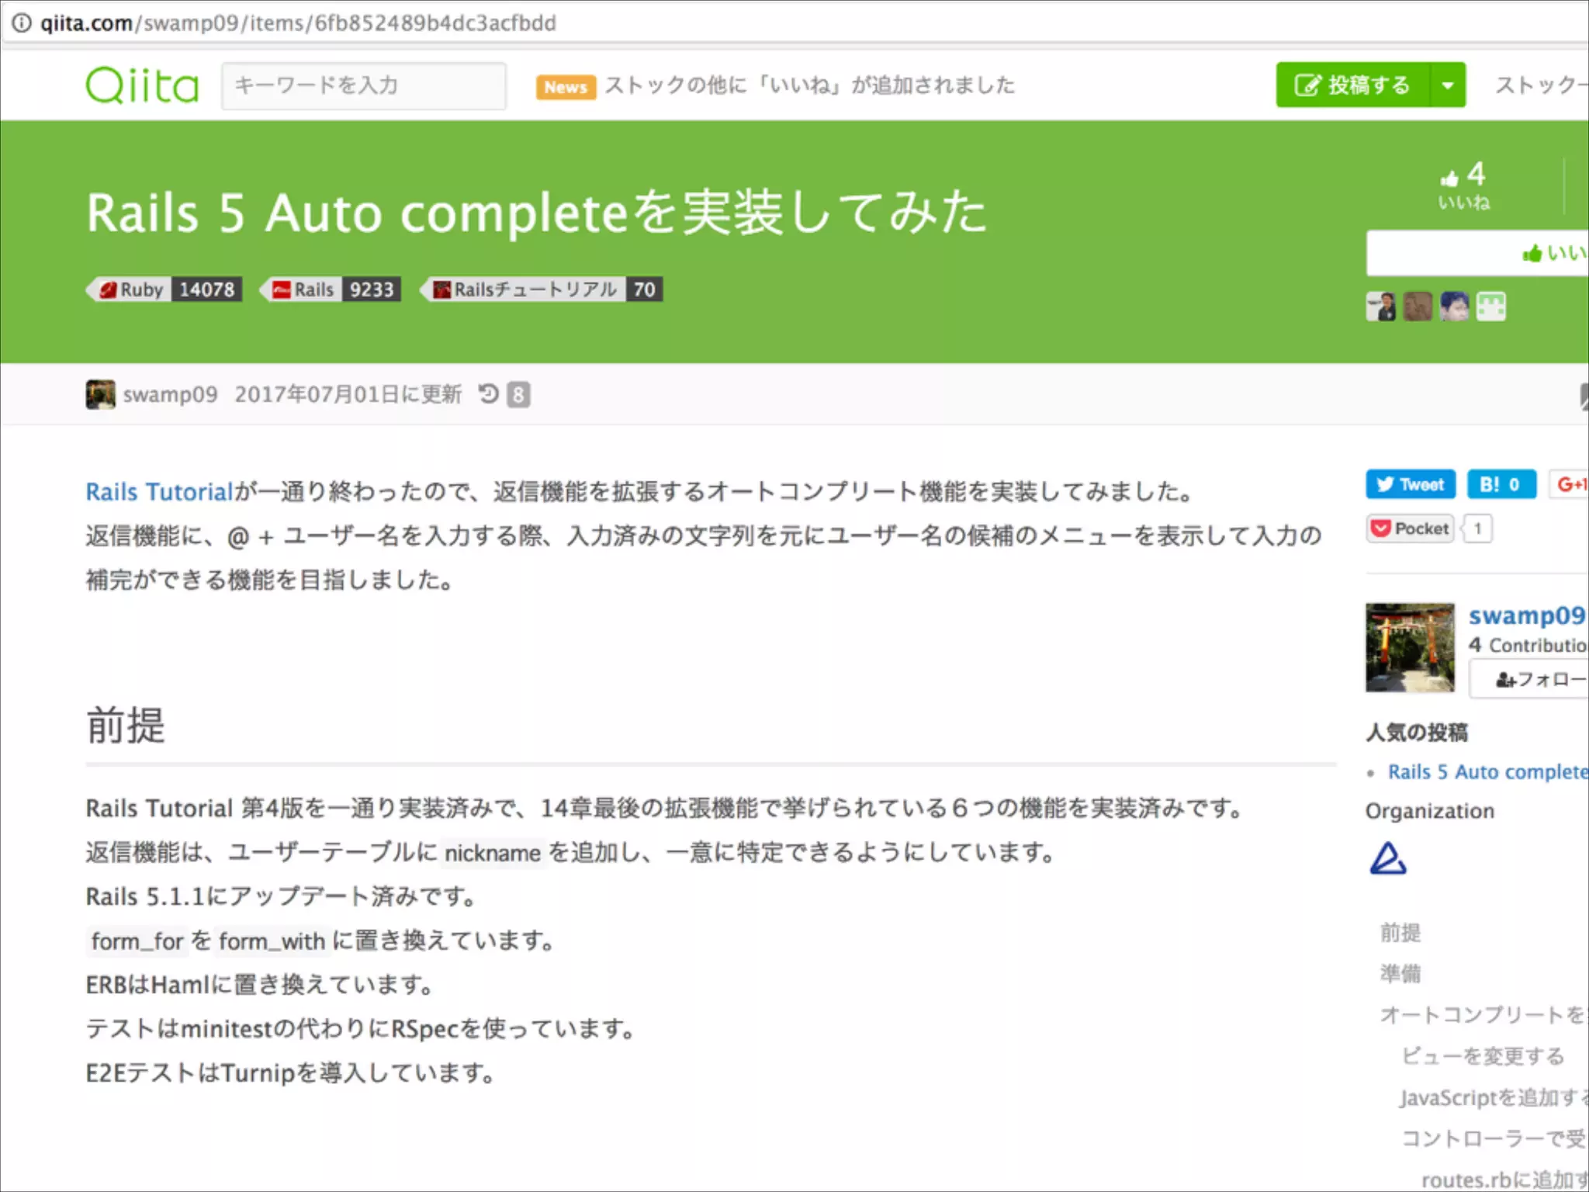The height and width of the screenshot is (1192, 1589).
Task: Click the Hatena B! bookmark button
Action: 1501,485
